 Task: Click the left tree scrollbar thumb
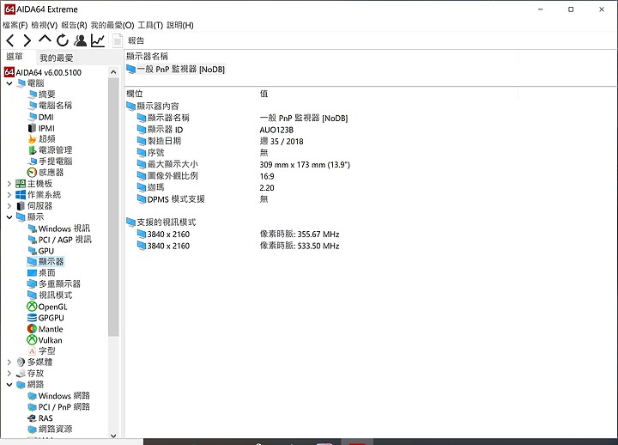[x=113, y=207]
